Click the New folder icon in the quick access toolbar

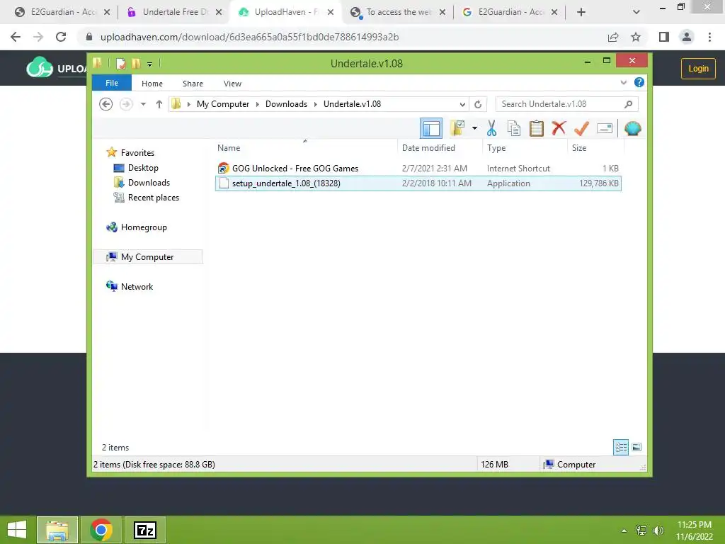click(136, 63)
